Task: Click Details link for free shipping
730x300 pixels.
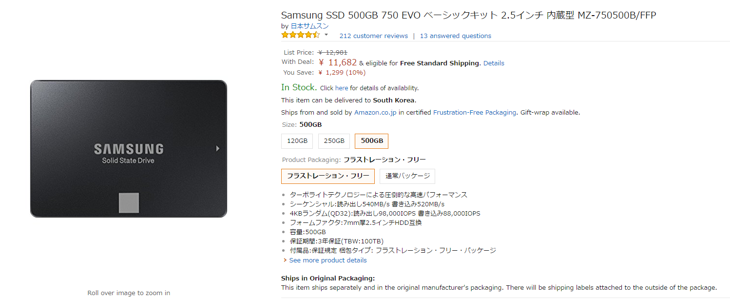Action: [x=494, y=63]
